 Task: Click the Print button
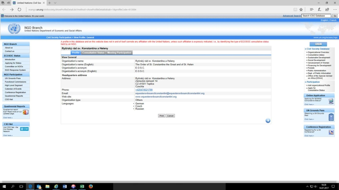click(x=162, y=116)
